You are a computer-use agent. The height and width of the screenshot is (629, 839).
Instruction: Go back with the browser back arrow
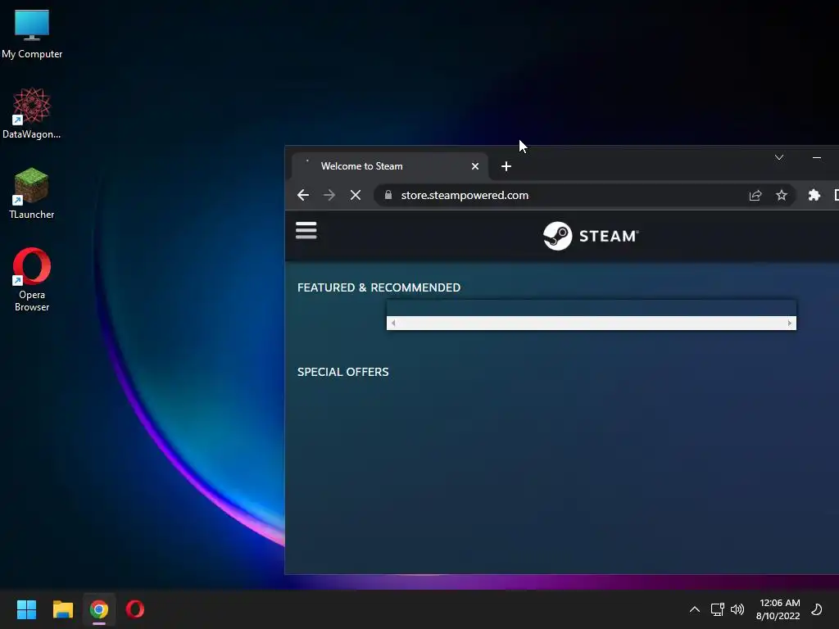click(303, 195)
